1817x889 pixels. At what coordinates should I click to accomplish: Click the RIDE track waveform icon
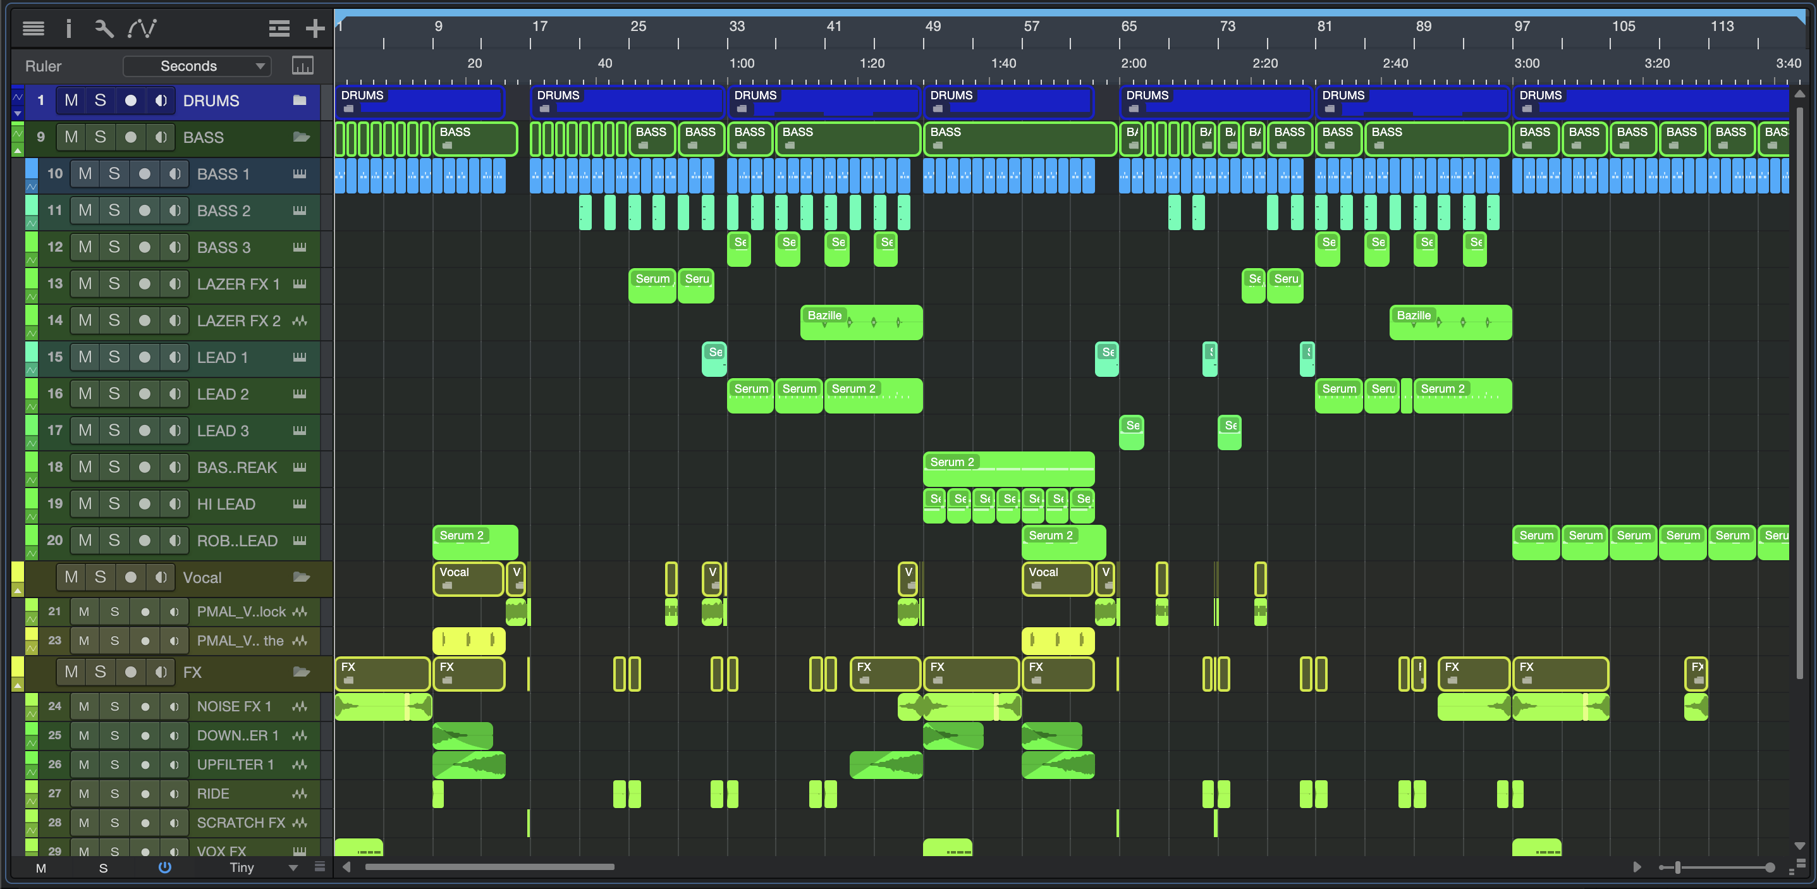[x=300, y=793]
